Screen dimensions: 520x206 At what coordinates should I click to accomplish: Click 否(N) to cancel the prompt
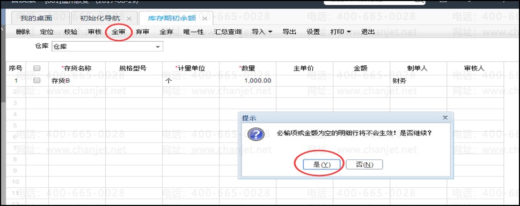364,165
